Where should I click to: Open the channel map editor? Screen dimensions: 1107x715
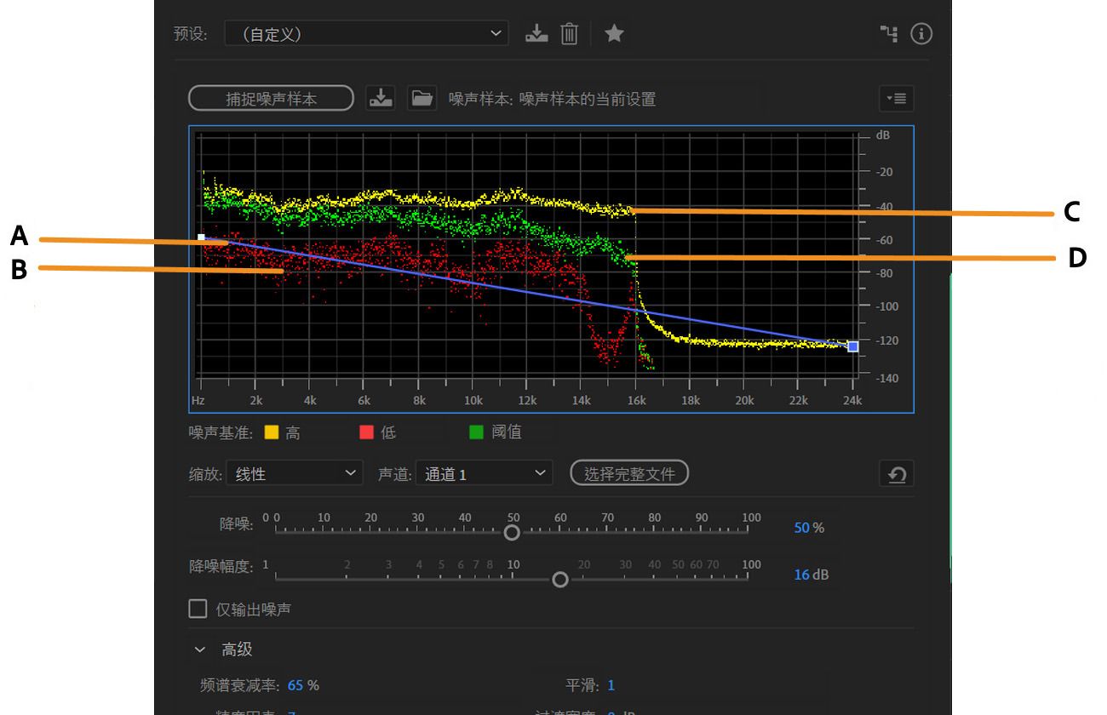[889, 33]
